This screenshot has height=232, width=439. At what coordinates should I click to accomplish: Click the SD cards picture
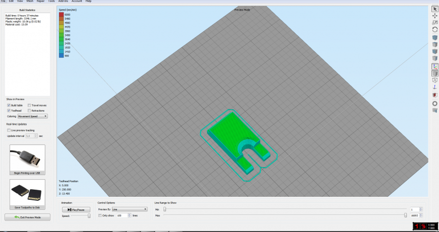[27, 193]
